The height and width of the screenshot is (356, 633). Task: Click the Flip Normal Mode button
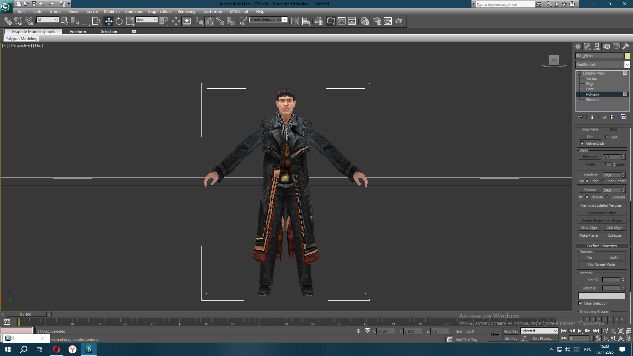coord(601,264)
